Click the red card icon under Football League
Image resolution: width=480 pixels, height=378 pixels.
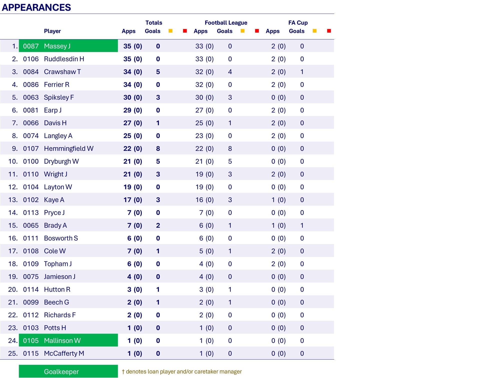(x=257, y=31)
